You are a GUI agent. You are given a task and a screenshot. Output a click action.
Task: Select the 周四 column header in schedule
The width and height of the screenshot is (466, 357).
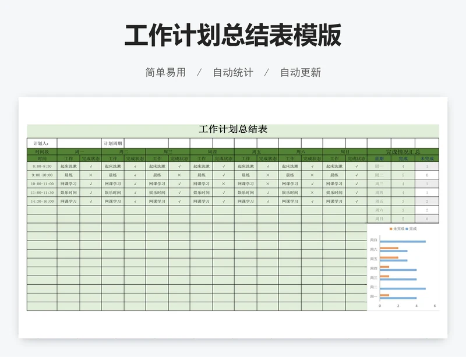pyautogui.click(x=212, y=151)
